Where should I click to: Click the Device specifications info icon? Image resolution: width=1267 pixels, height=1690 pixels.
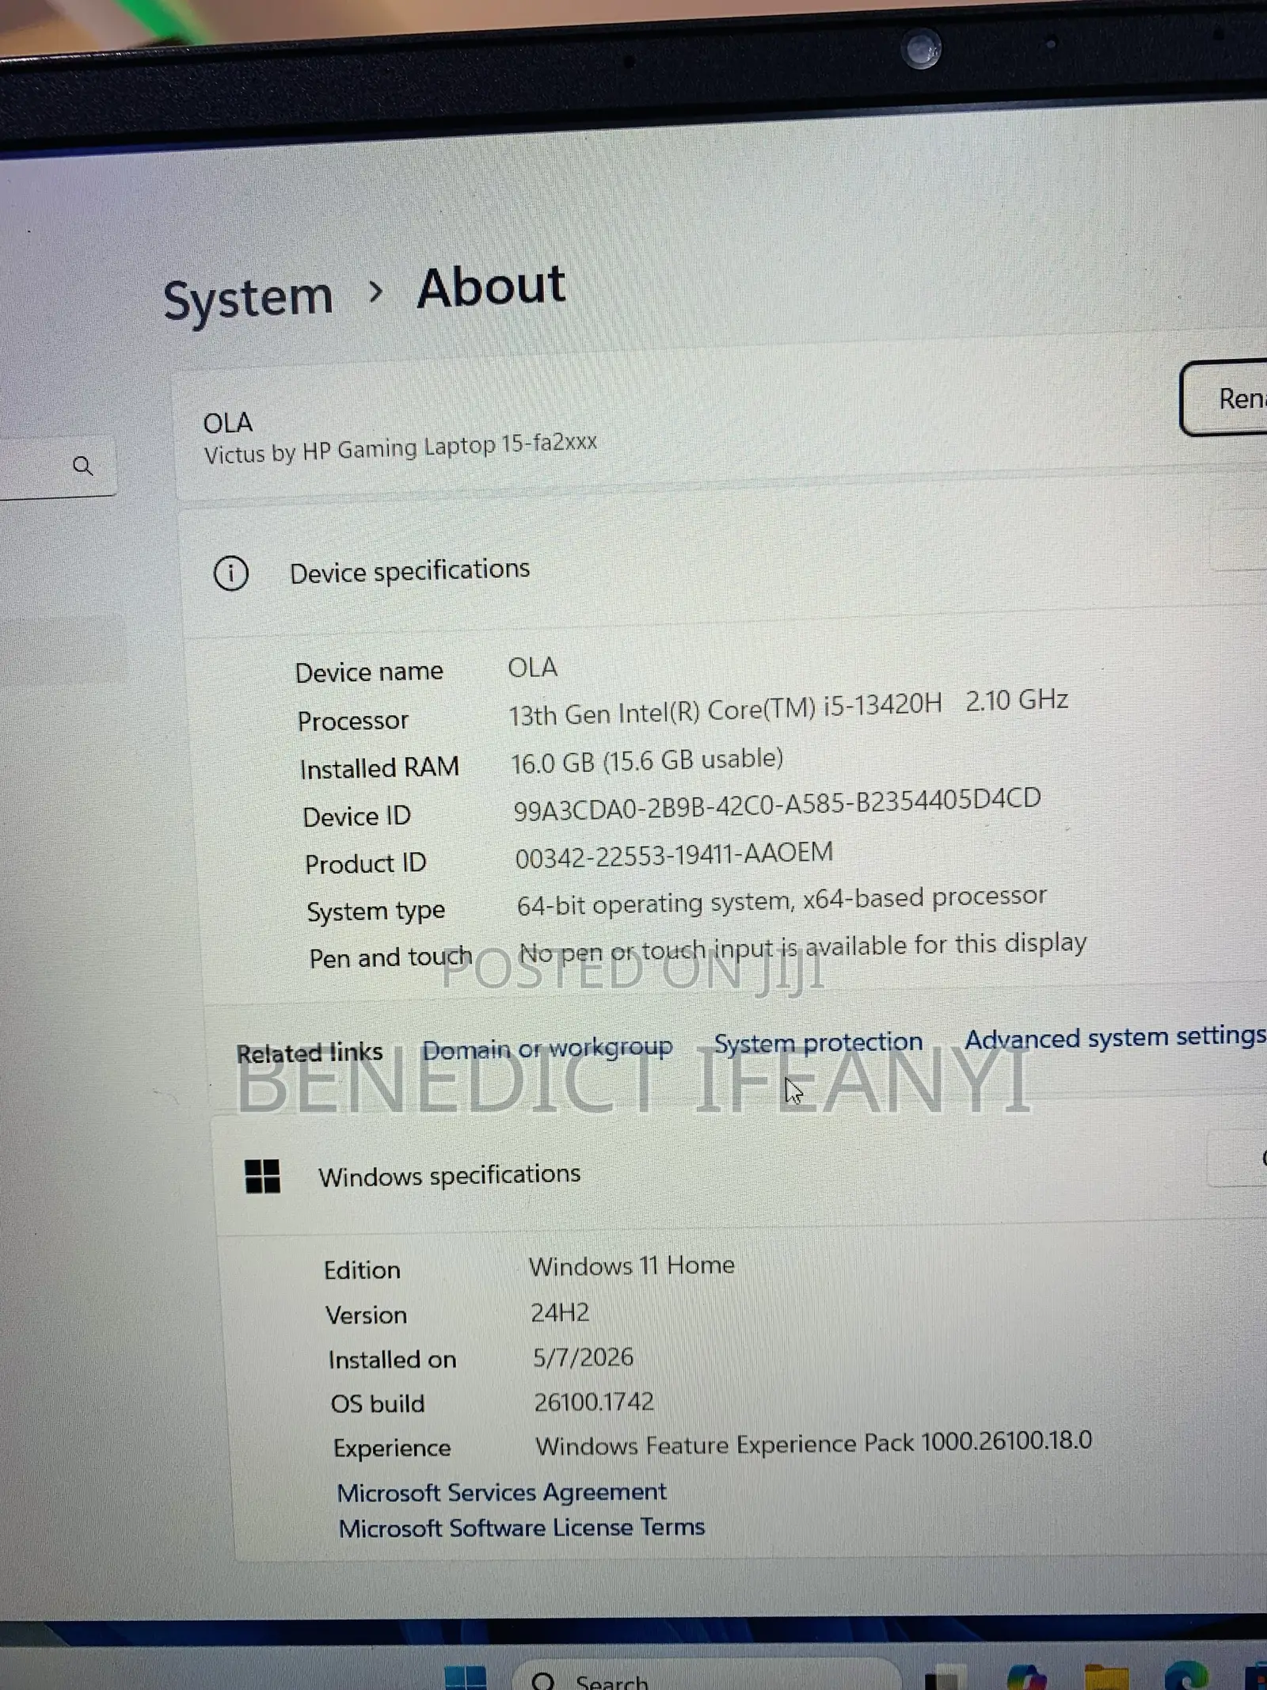coord(231,573)
